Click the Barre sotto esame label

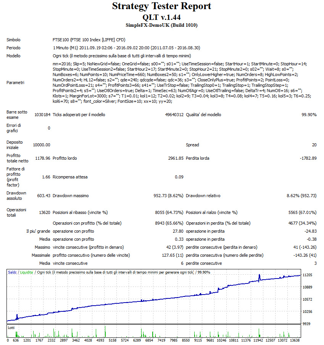[x=17, y=115]
